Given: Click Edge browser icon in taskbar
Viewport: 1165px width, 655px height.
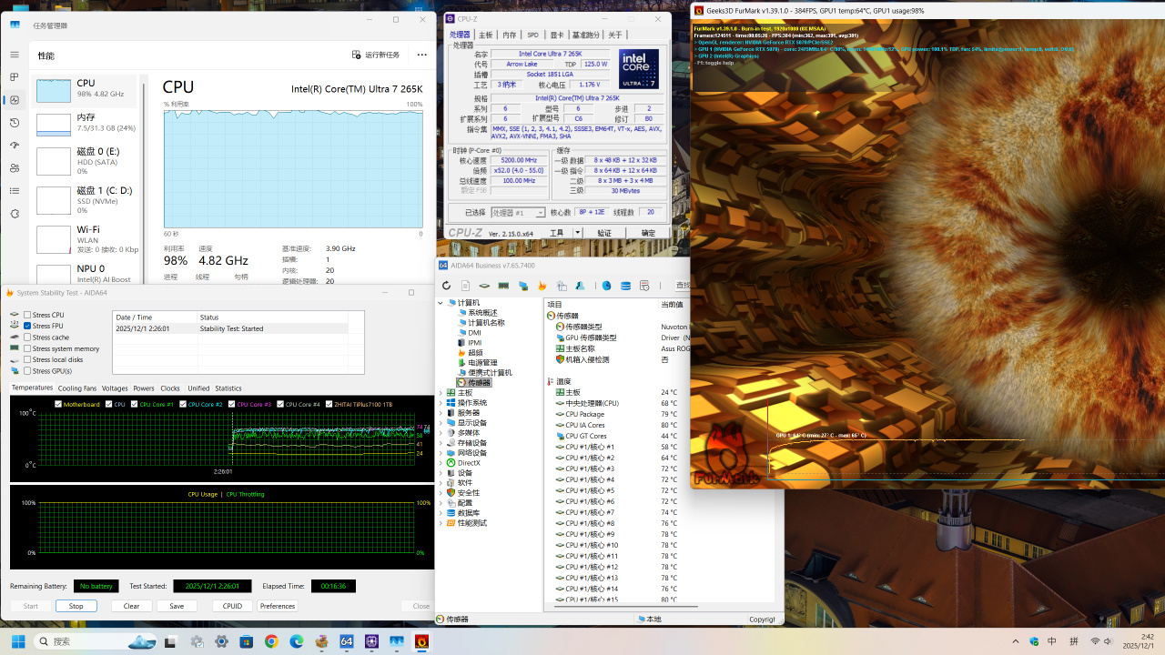Looking at the screenshot, I should (296, 641).
